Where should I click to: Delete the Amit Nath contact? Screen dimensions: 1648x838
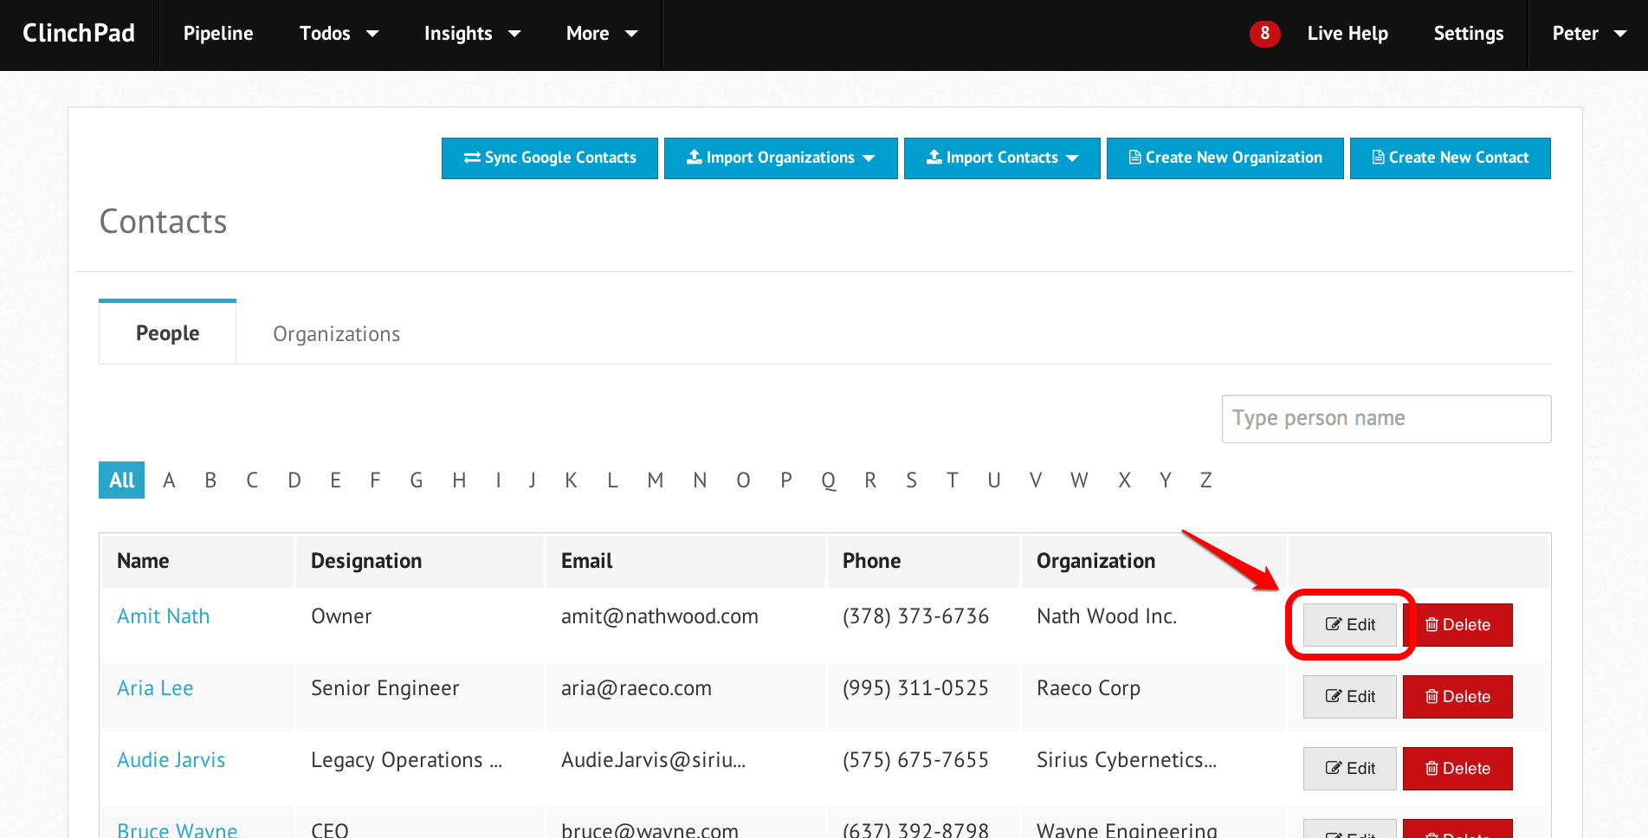(x=1457, y=625)
